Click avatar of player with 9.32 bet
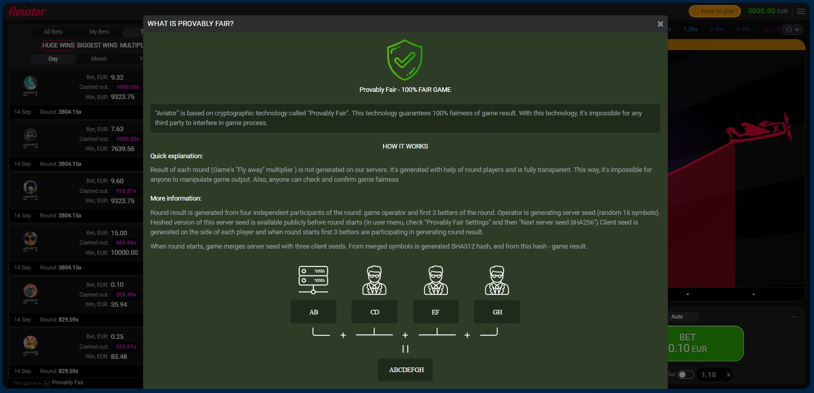Viewport: 814px width, 393px height. pyautogui.click(x=30, y=83)
